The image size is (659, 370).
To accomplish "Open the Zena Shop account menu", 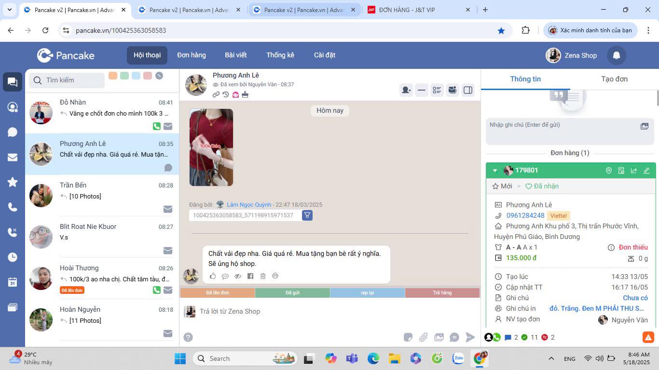I will coord(572,55).
